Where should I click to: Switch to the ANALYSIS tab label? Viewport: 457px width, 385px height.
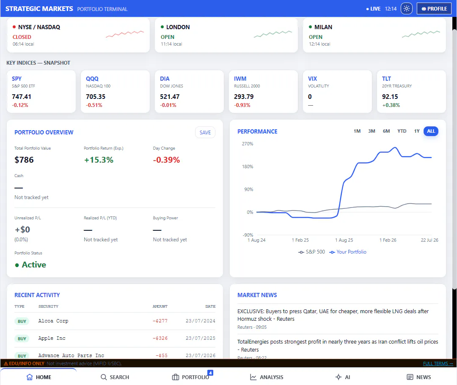(x=271, y=377)
